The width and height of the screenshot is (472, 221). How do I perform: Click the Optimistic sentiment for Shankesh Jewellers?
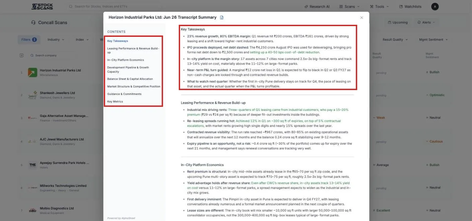(x=435, y=95)
